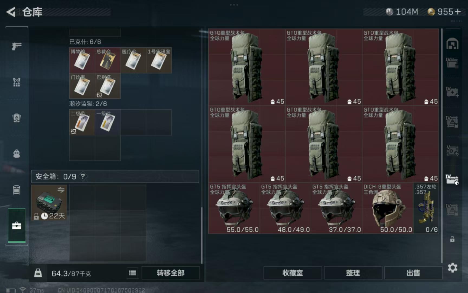Click the safe box help question mark

83,176
